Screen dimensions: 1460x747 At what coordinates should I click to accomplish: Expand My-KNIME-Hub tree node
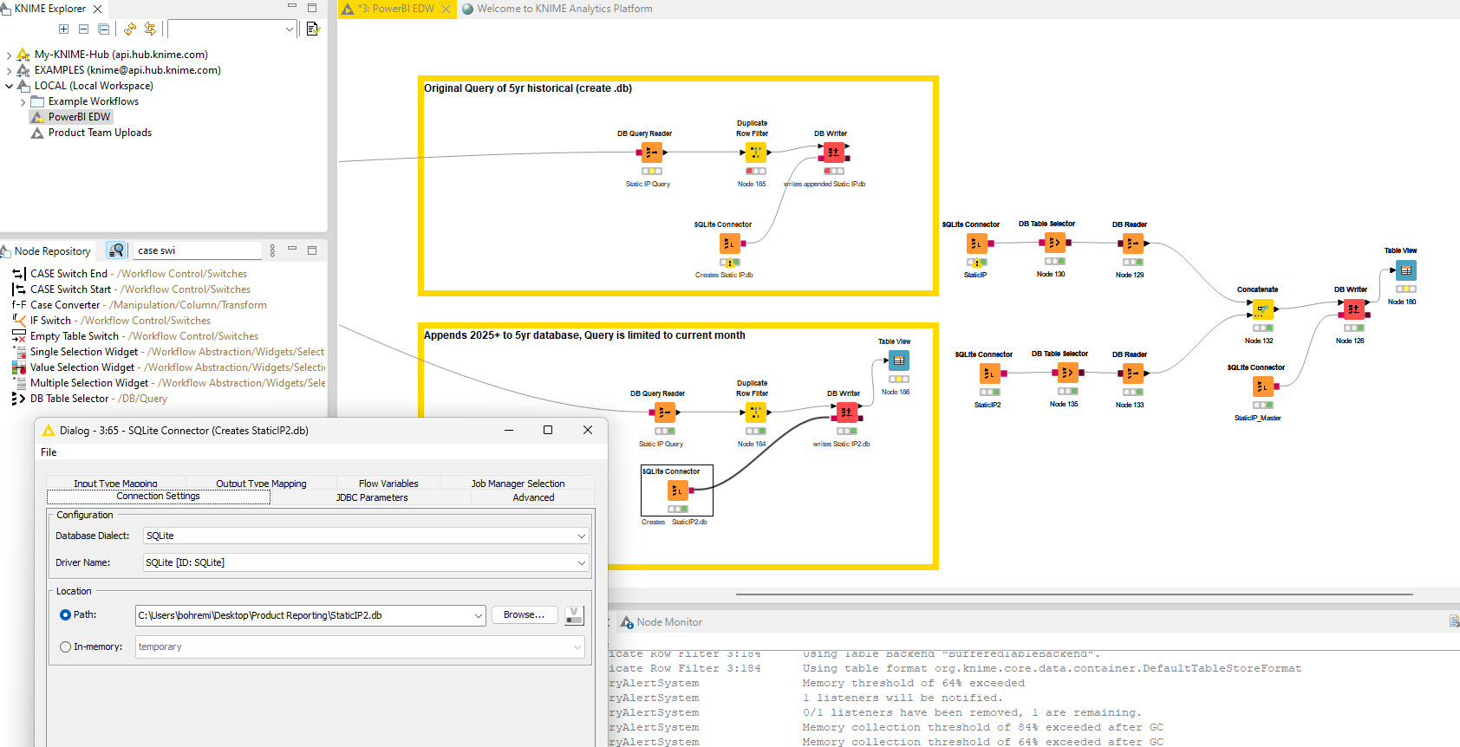[x=9, y=55]
